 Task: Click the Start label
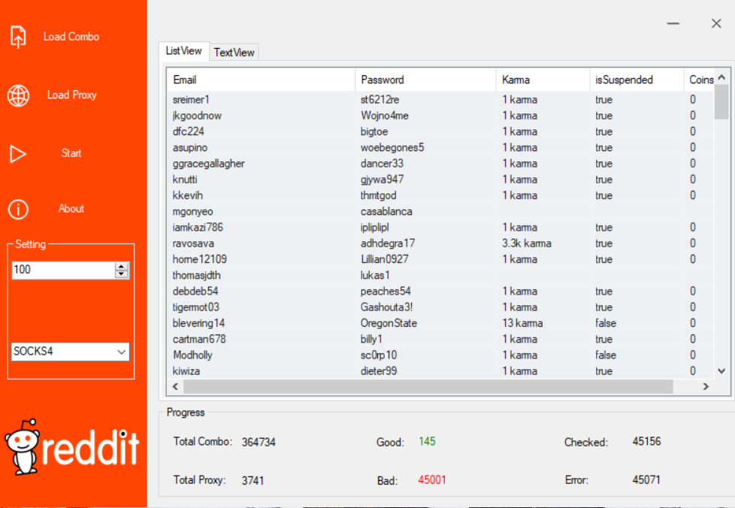(x=71, y=153)
